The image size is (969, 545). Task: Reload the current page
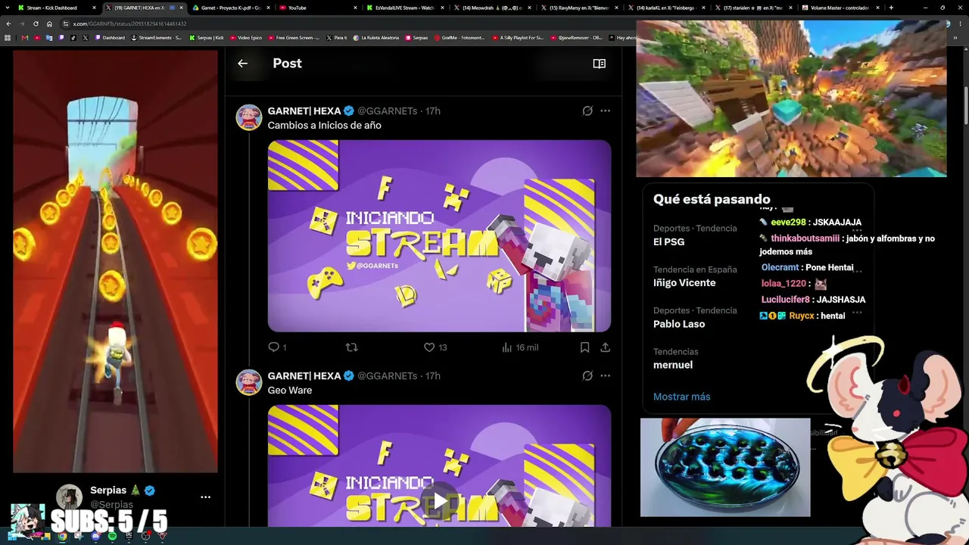click(36, 23)
